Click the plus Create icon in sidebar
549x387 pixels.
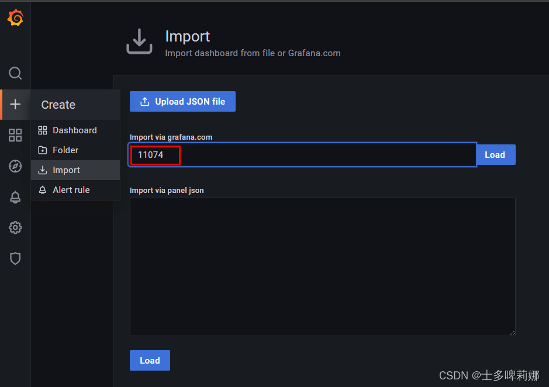(x=15, y=105)
